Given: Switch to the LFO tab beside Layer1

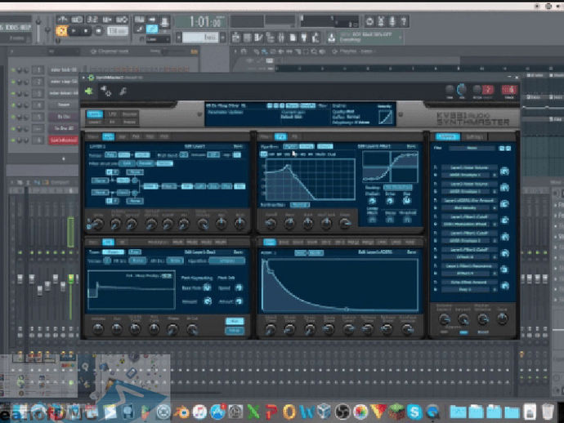Looking at the screenshot, I should (x=113, y=114).
